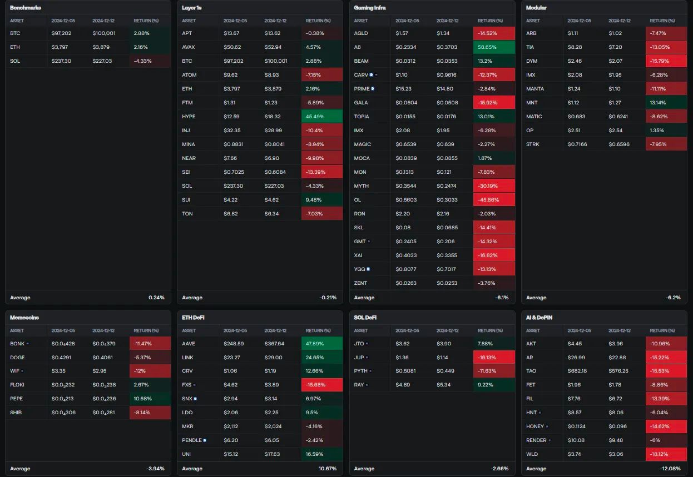Click the small icon beside GMT
Viewport: 693px width, 477px height.
(x=368, y=242)
